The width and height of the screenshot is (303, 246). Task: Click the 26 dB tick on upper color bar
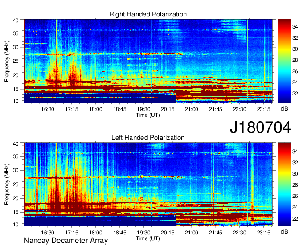(x=295, y=71)
